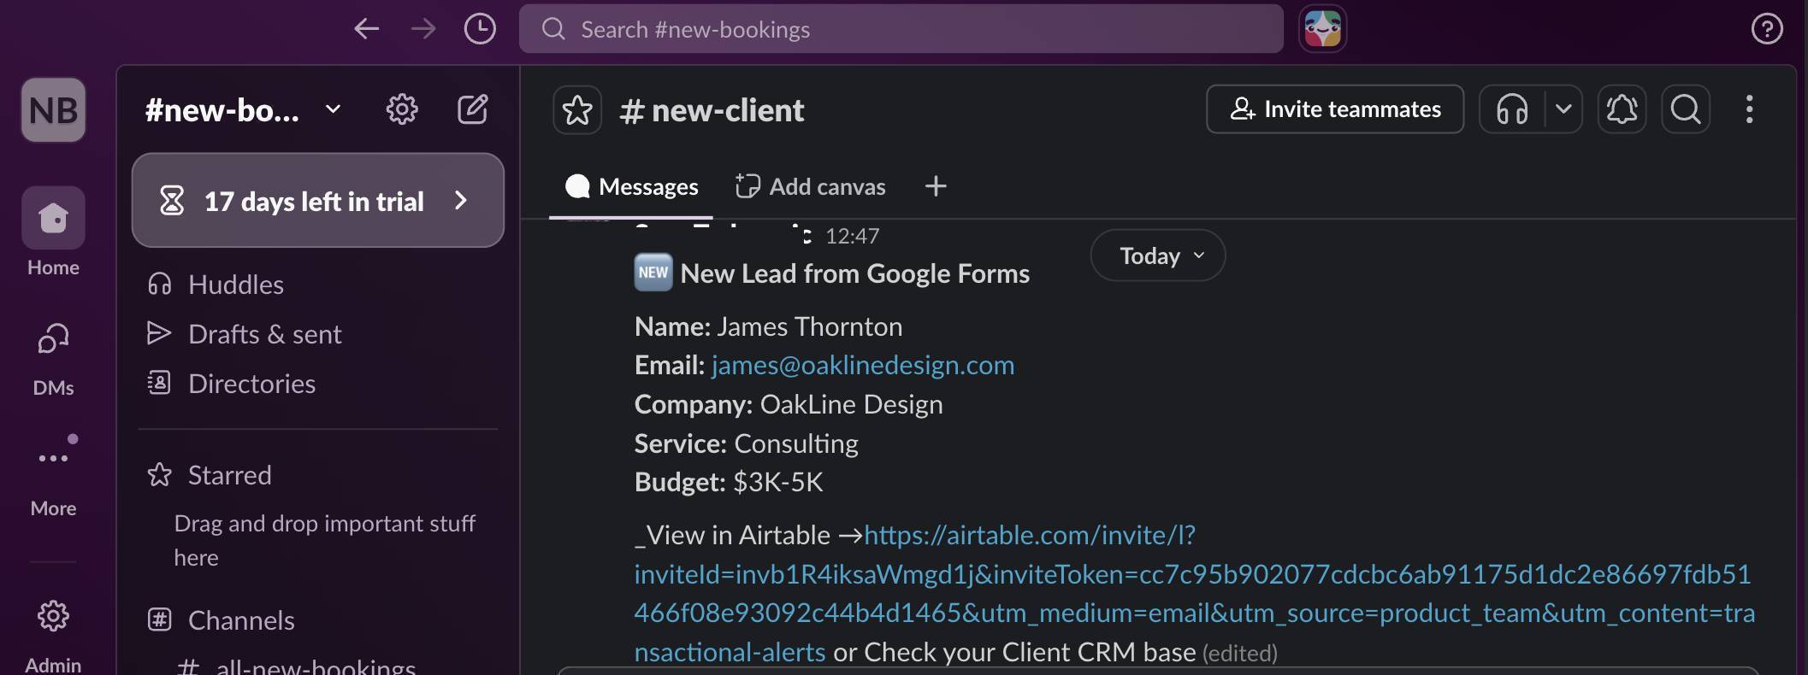Screen dimensions: 1808x675
Task: Open the Help question mark icon
Action: click(x=1767, y=29)
